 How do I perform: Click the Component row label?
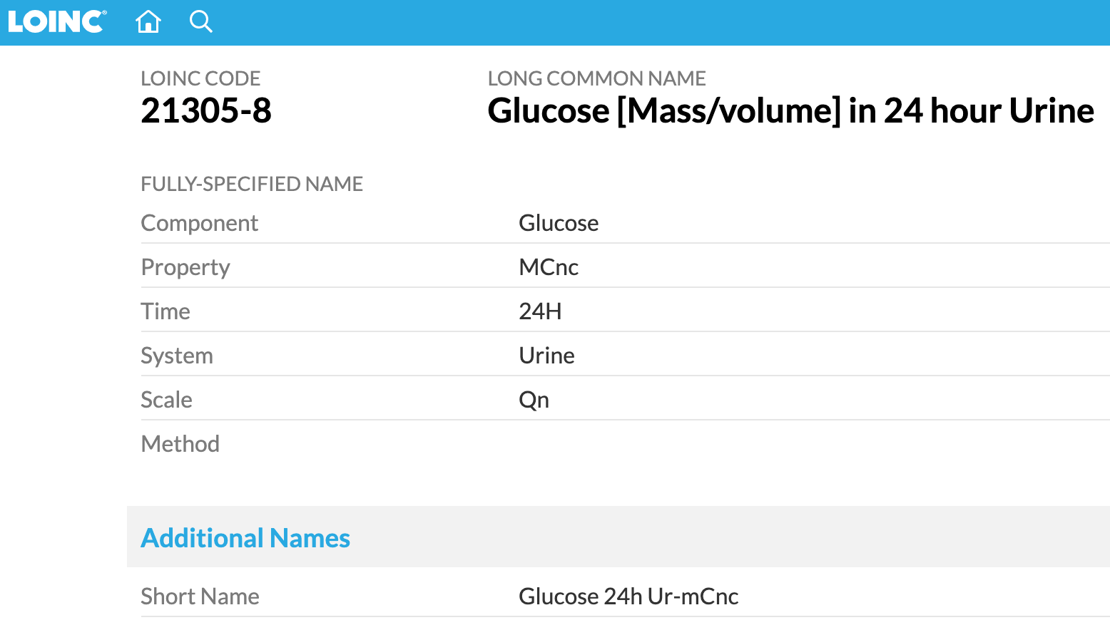199,223
